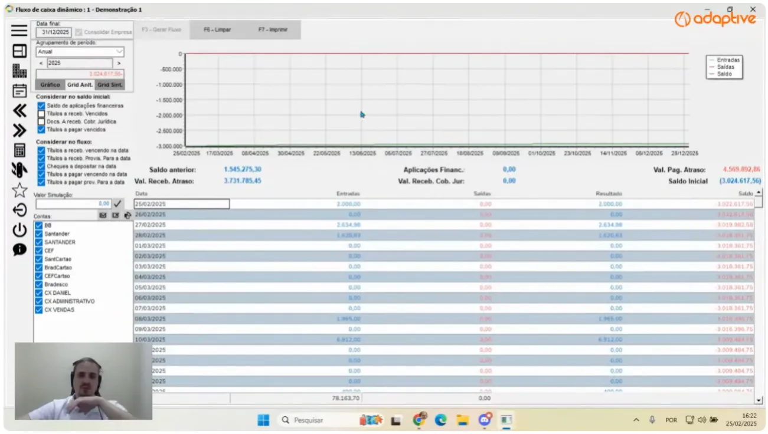
Task: Uncheck the Bradesco account checkbox
Action: click(x=39, y=284)
